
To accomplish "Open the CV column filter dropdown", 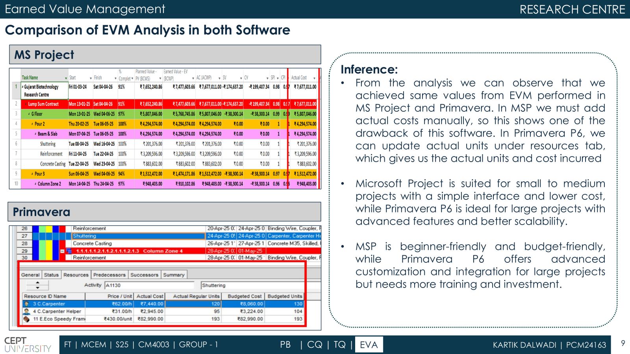I will coord(267,78).
